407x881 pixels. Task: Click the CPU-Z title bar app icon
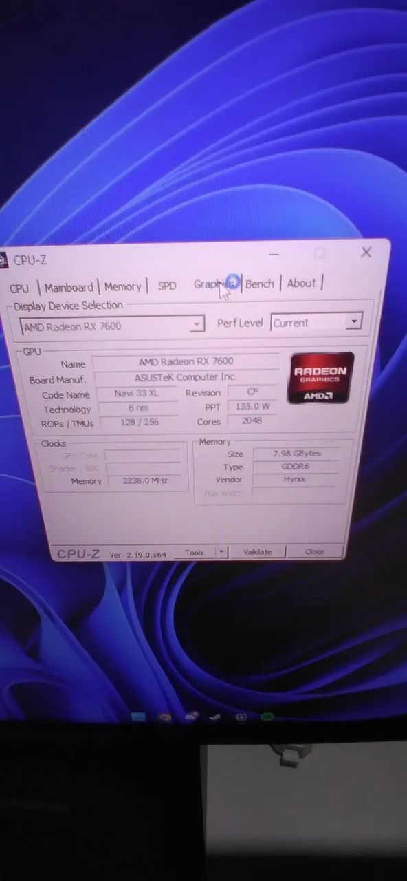3,260
